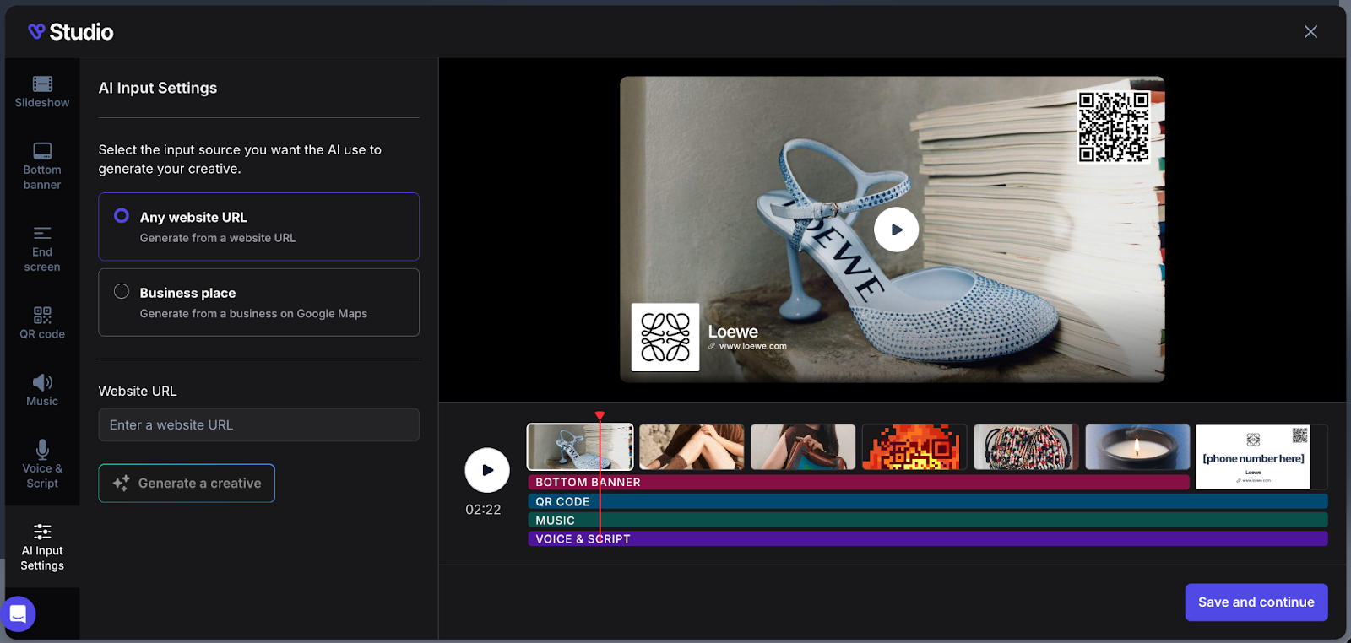Open the Slideshow panel

(42, 92)
